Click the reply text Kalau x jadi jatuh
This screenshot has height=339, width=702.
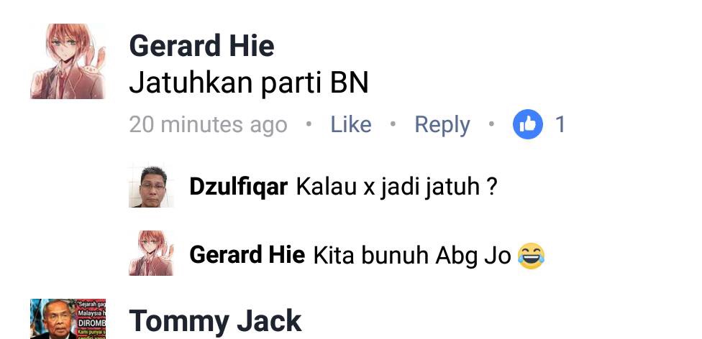pos(396,187)
